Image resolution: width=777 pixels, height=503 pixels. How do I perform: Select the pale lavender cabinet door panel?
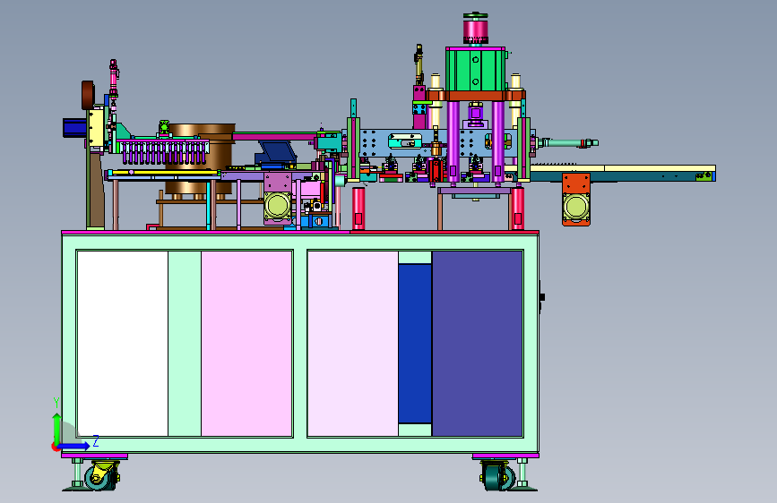click(x=353, y=344)
